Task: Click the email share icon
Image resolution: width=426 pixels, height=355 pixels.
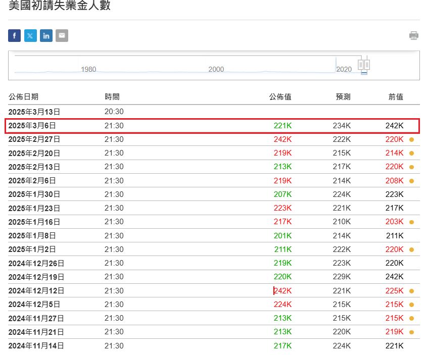Action: pyautogui.click(x=62, y=35)
